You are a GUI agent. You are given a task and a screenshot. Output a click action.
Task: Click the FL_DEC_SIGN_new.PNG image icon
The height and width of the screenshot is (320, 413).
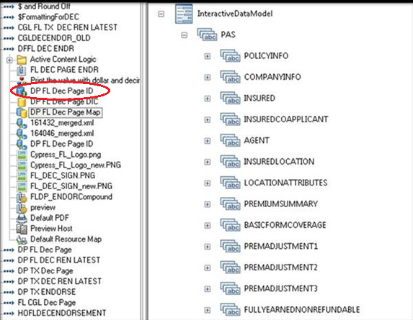click(x=22, y=186)
